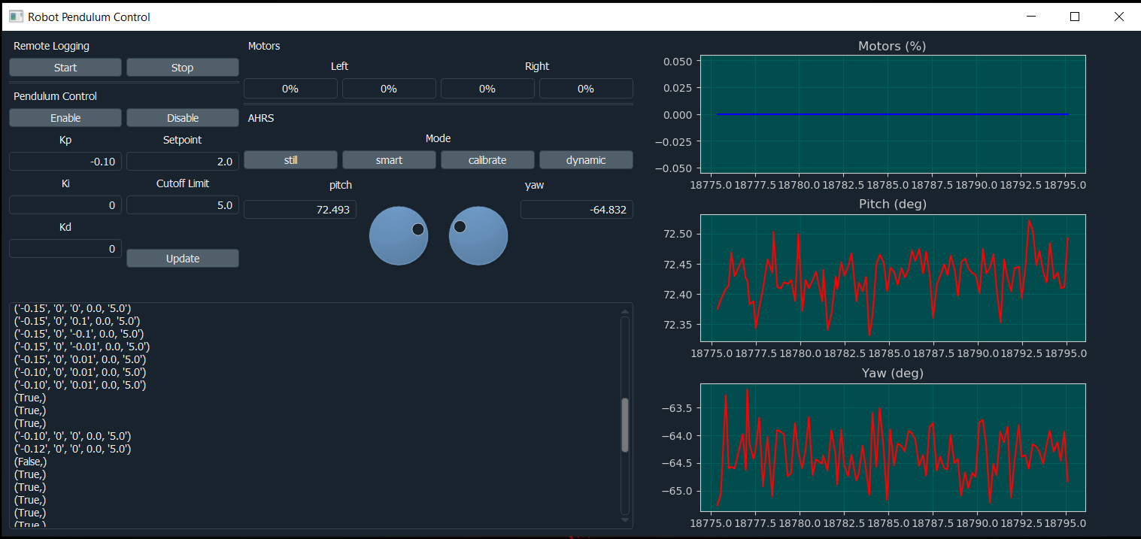1141x539 pixels.
Task: Click the "Motors (%)" chart title
Action: point(892,46)
